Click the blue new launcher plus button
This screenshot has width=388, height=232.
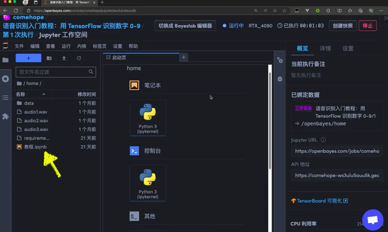29,58
